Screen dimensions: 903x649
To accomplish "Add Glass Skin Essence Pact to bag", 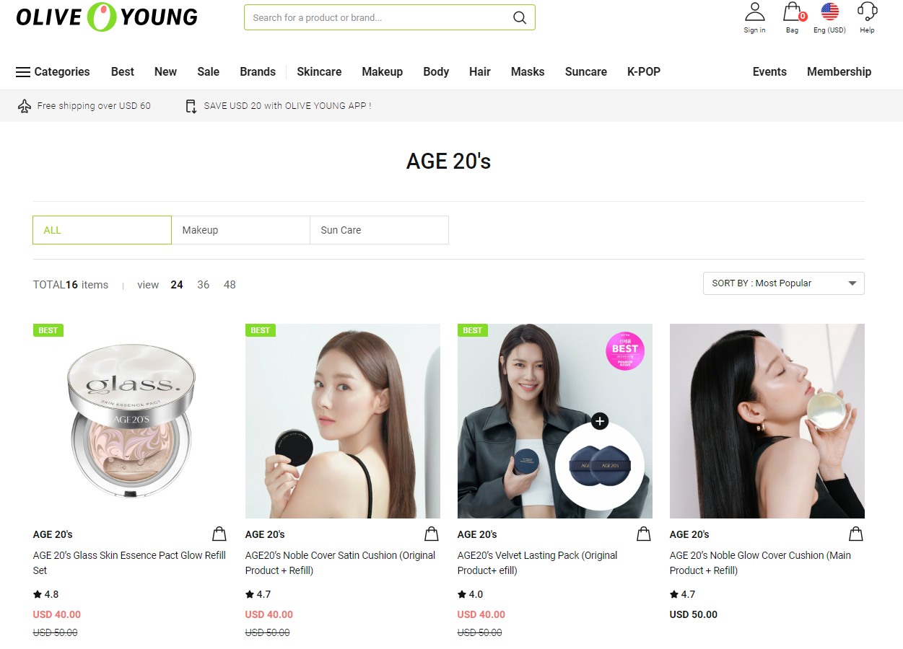I will point(219,534).
